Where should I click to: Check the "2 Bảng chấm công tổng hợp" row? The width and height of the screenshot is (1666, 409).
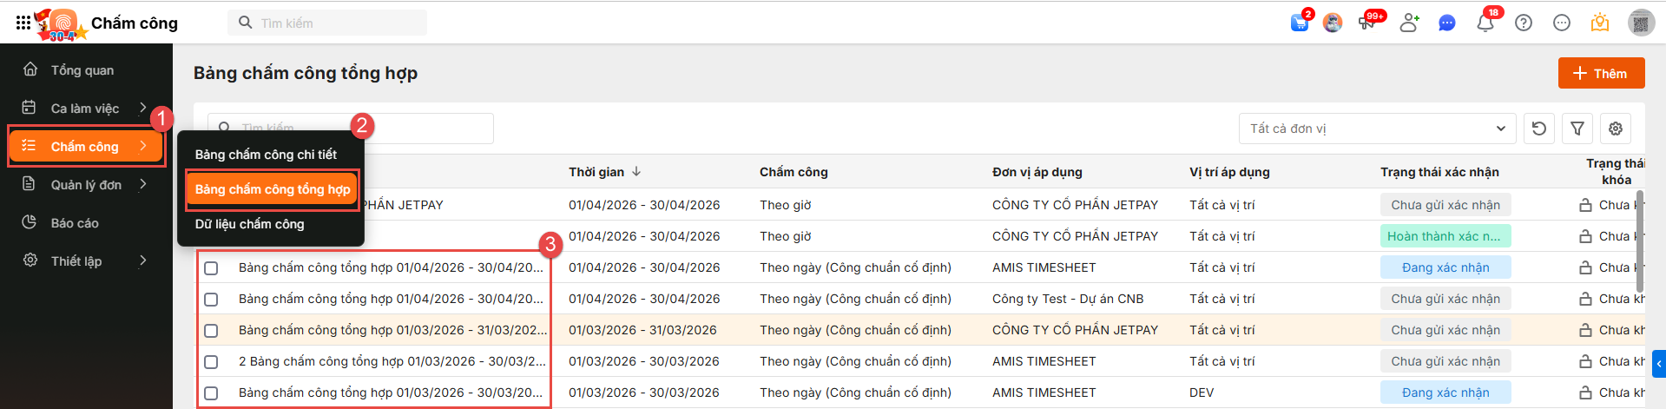(x=211, y=362)
